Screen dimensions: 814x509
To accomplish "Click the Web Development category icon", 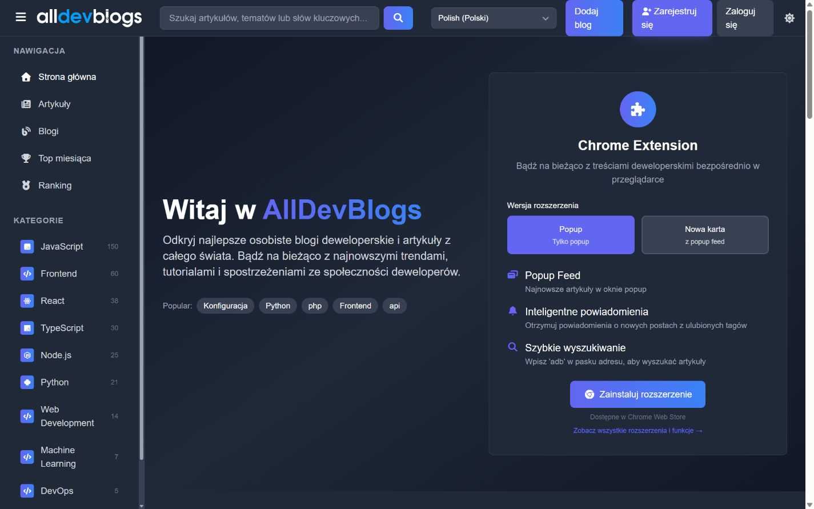I will coord(27,416).
